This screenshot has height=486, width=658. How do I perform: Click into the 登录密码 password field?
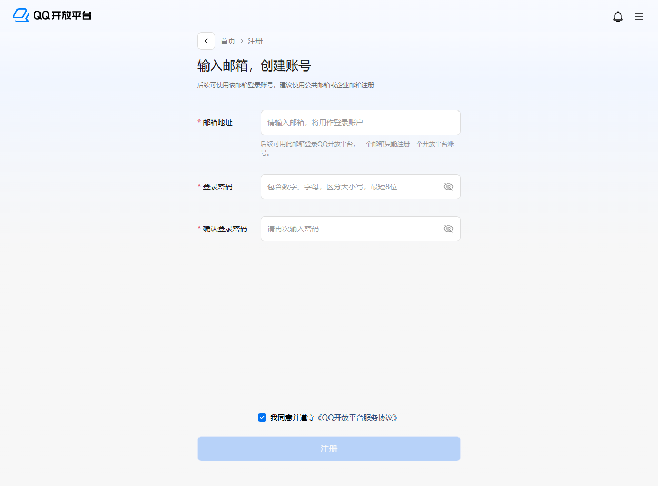pos(350,187)
